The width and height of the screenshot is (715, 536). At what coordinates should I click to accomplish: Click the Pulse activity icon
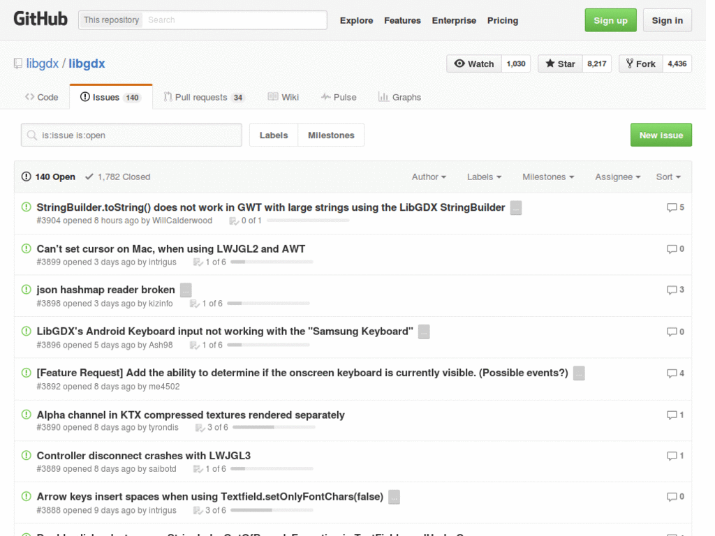(325, 97)
